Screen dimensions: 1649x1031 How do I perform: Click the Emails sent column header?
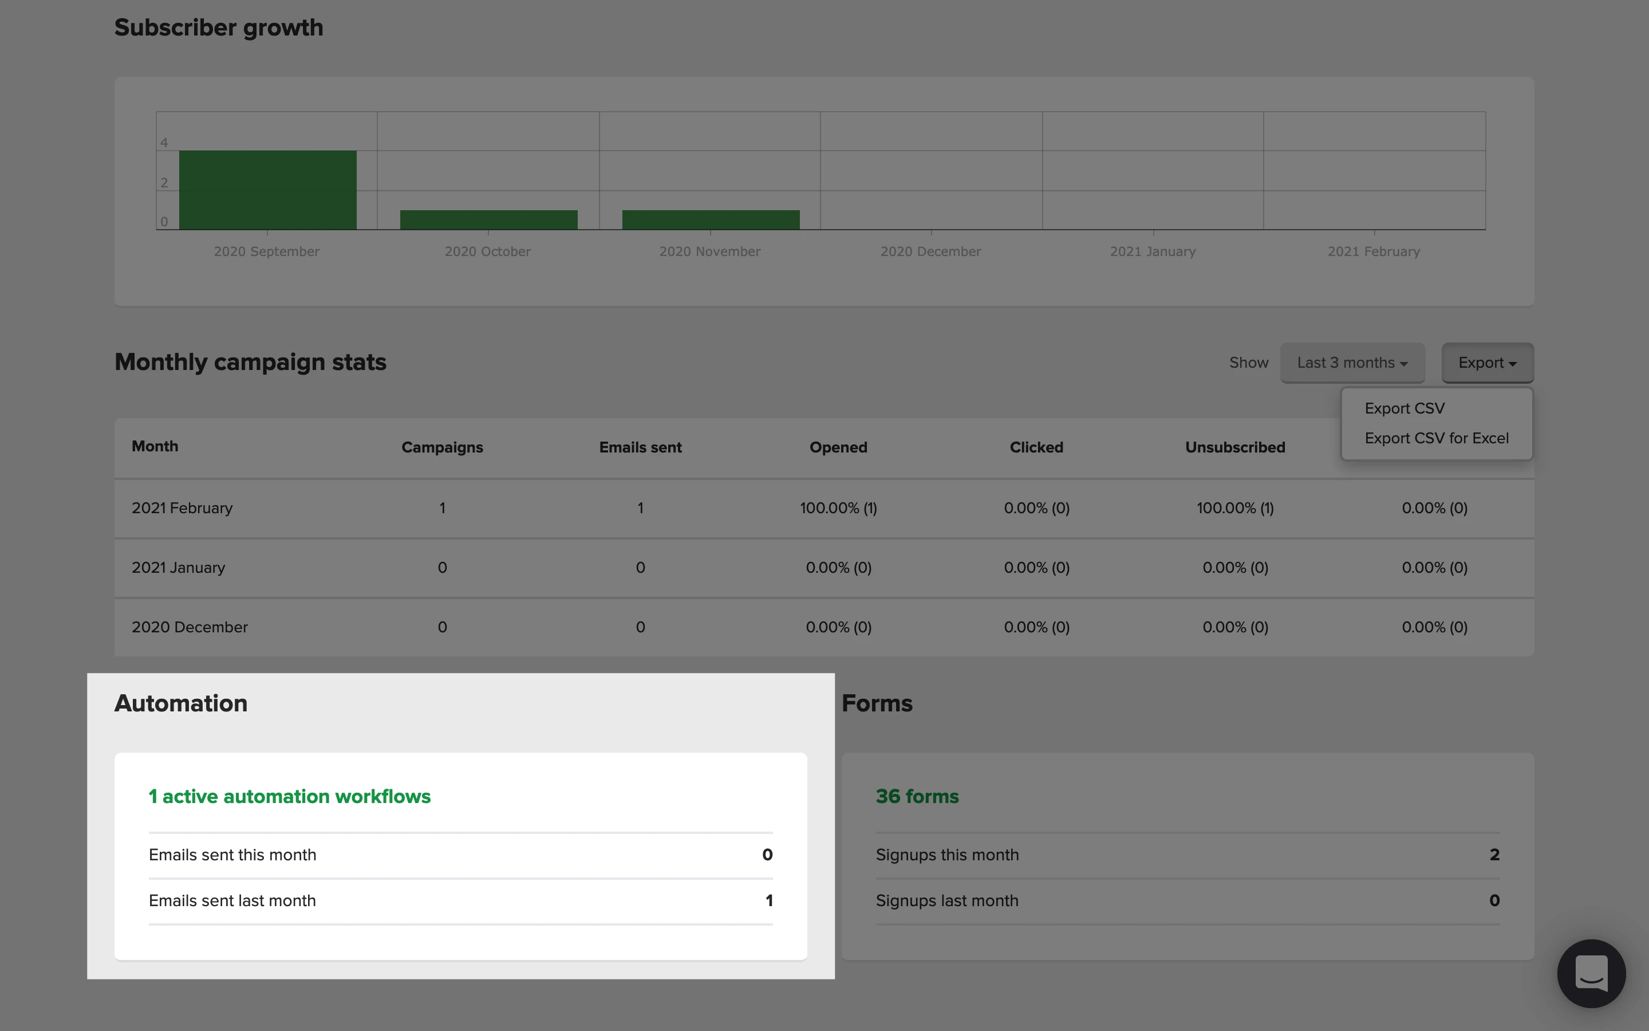point(640,447)
